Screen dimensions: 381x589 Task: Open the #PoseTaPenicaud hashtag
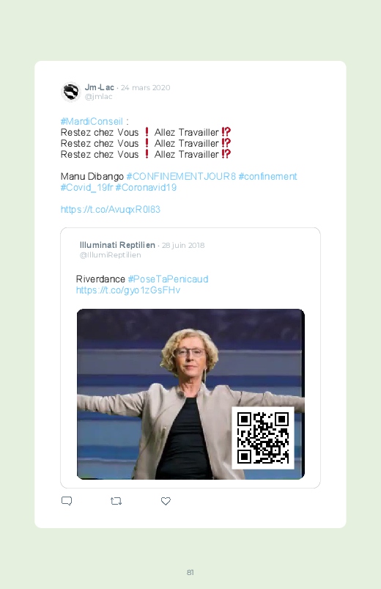(168, 279)
